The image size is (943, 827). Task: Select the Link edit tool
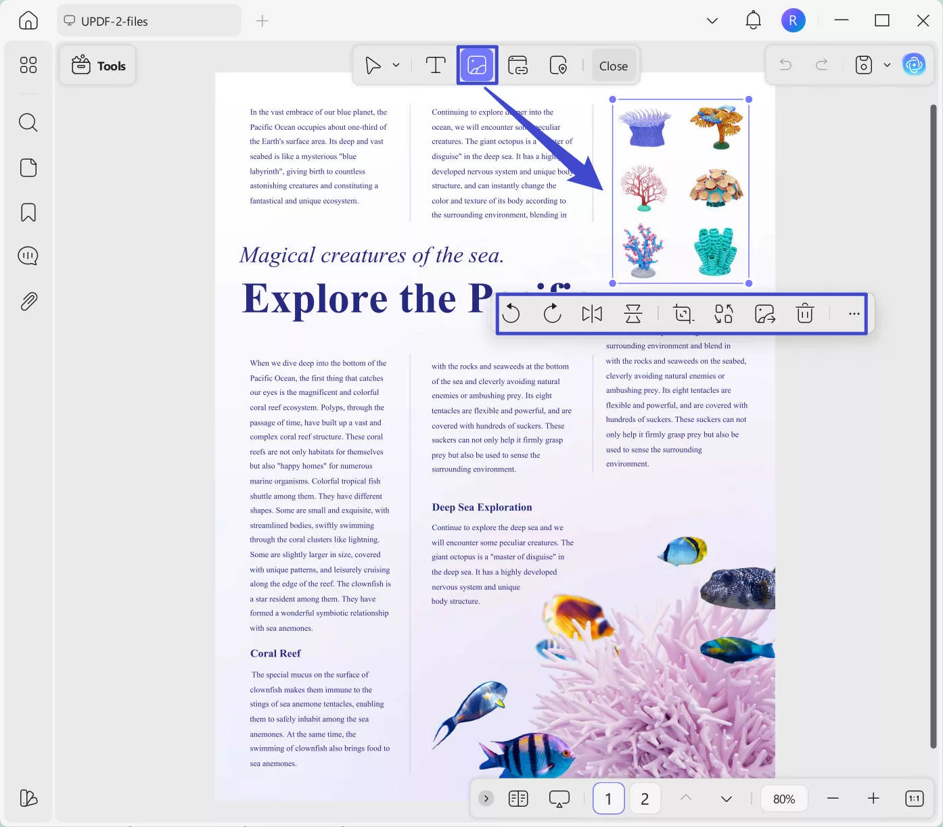pos(518,66)
